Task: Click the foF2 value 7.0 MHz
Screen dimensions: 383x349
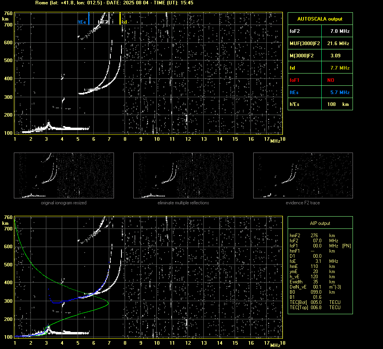Action: 340,31
